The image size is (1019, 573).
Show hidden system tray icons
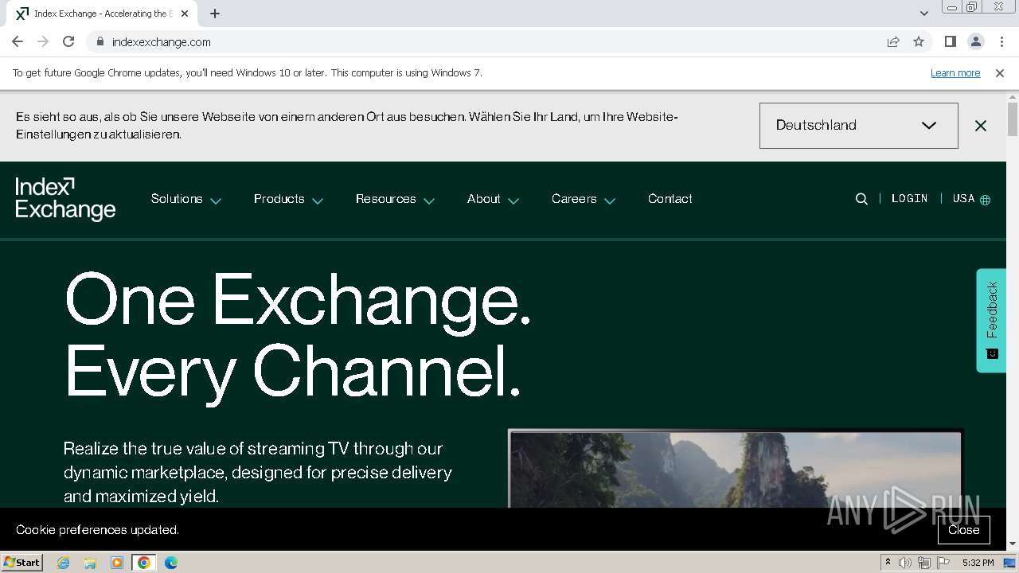tap(888, 563)
